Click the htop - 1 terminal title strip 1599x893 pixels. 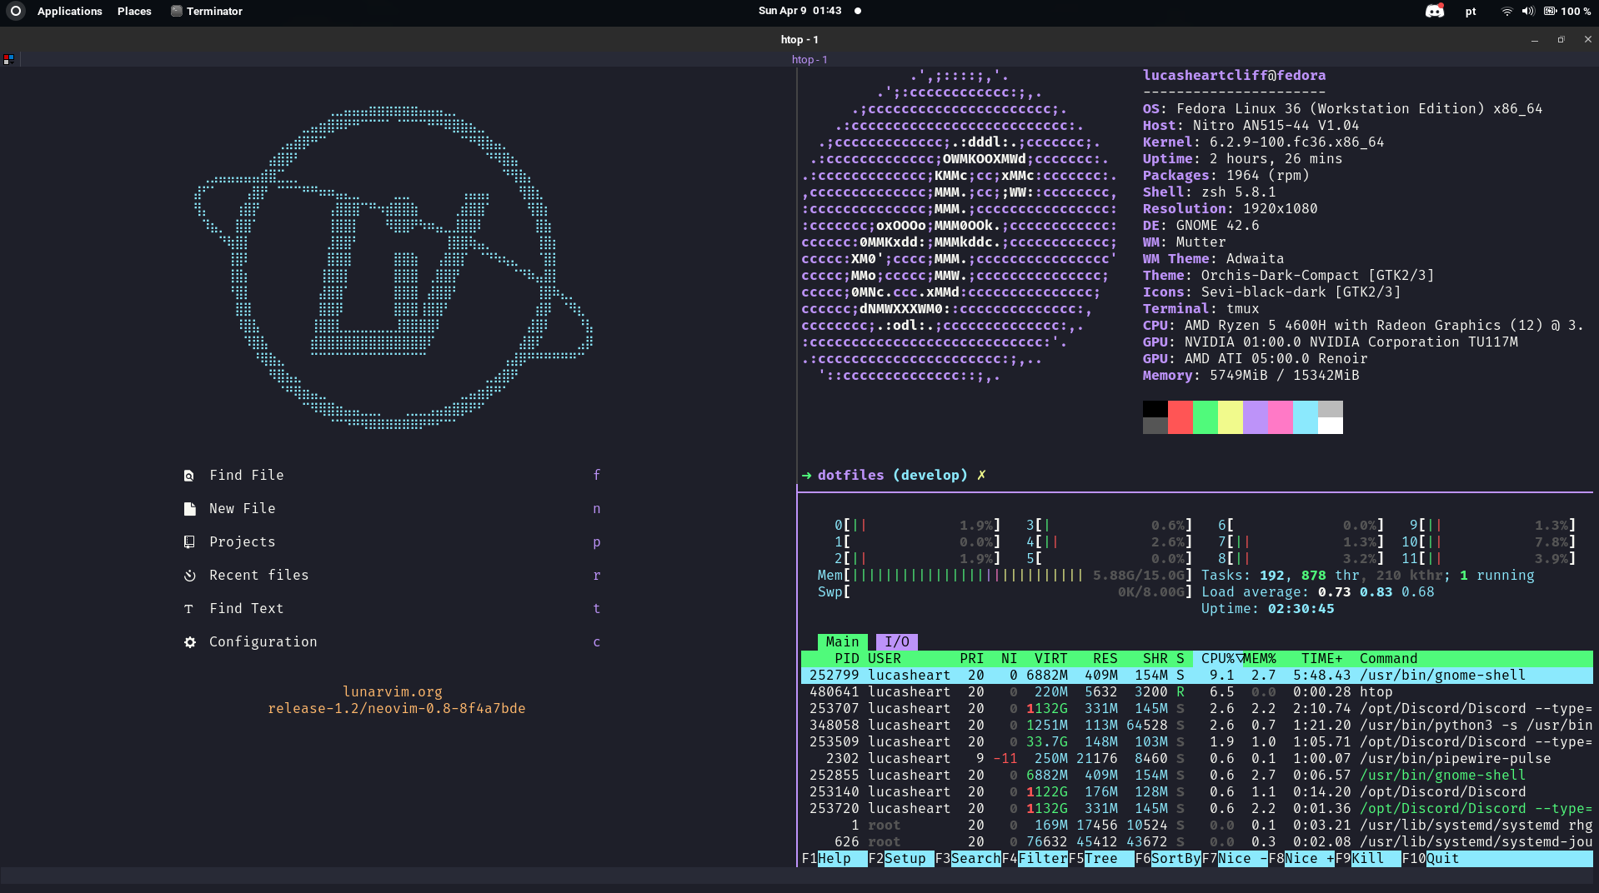(810, 59)
